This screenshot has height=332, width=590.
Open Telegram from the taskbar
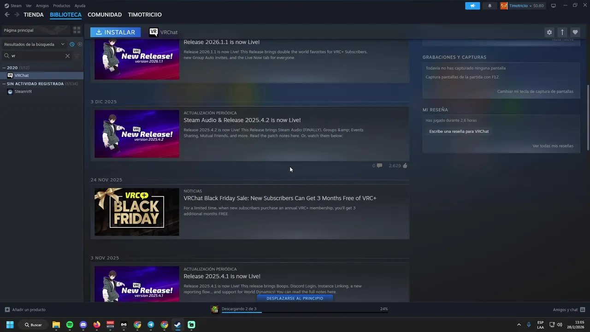pos(151,325)
